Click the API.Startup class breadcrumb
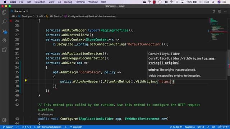 pyautogui.click(x=54, y=16)
